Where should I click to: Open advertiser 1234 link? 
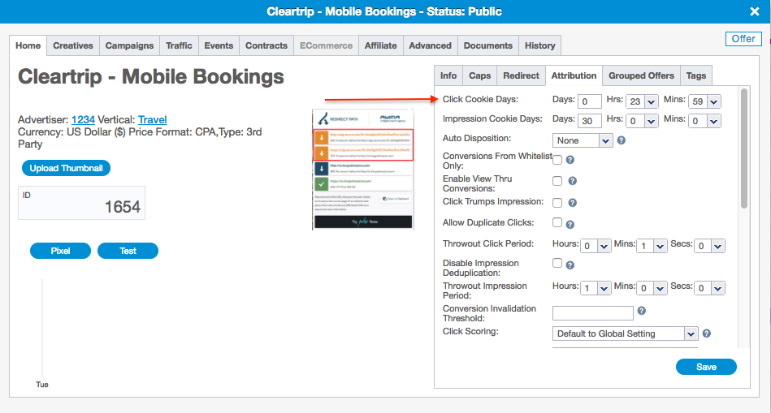pos(83,120)
